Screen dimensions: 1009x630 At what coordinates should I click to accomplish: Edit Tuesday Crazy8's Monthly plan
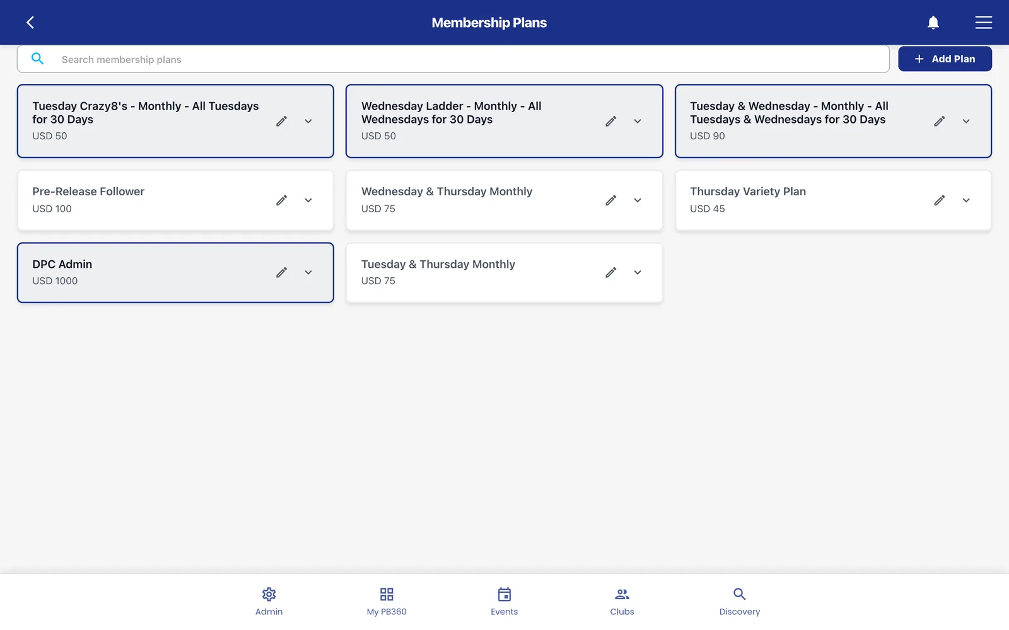click(282, 121)
